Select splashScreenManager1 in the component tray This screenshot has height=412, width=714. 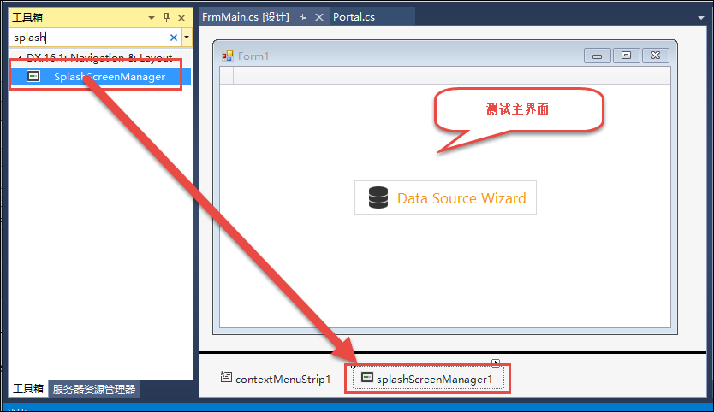click(428, 379)
